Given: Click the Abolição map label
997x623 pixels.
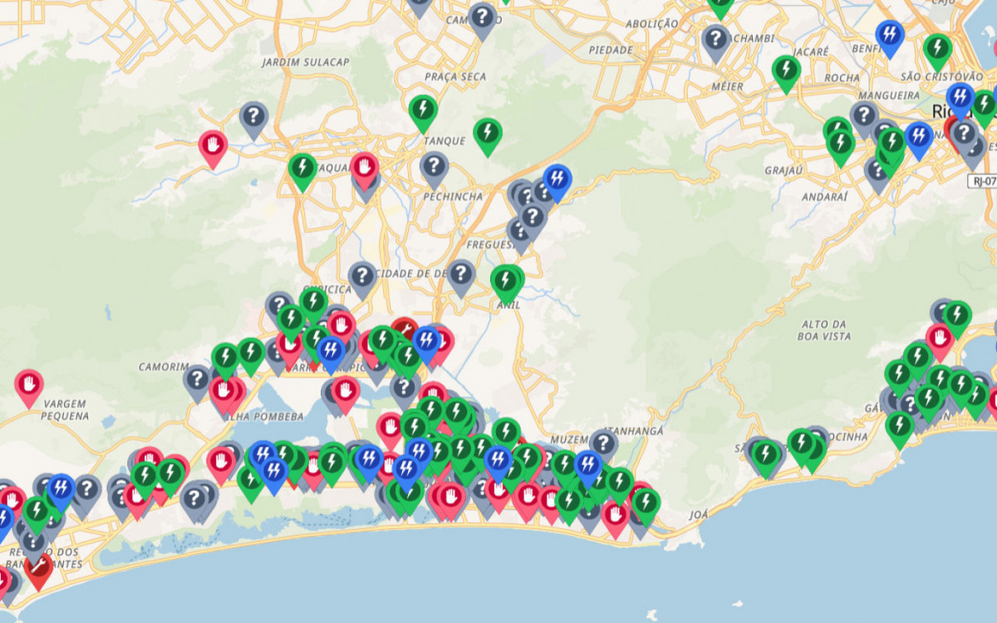Looking at the screenshot, I should coord(651,24).
